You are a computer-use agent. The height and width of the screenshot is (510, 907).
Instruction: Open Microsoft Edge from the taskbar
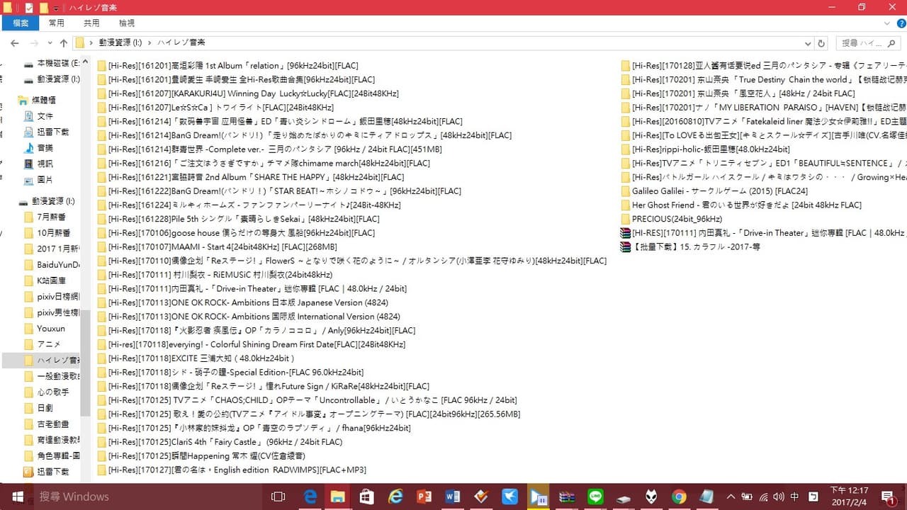tap(310, 497)
